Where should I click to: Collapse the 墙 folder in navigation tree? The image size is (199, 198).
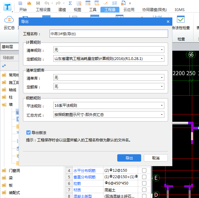point(4,105)
